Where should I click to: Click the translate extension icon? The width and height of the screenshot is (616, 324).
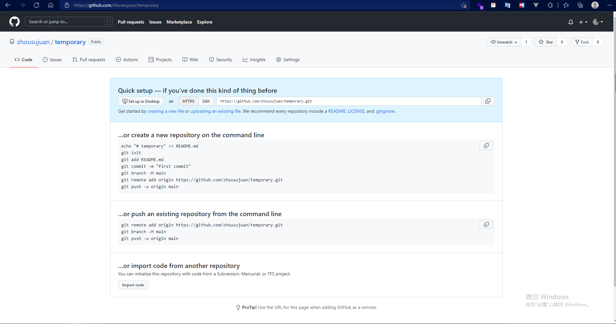[508, 5]
